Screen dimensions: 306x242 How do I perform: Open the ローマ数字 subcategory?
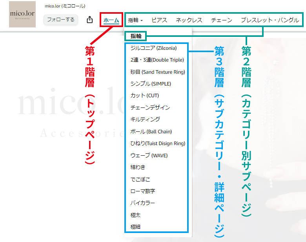(x=143, y=191)
